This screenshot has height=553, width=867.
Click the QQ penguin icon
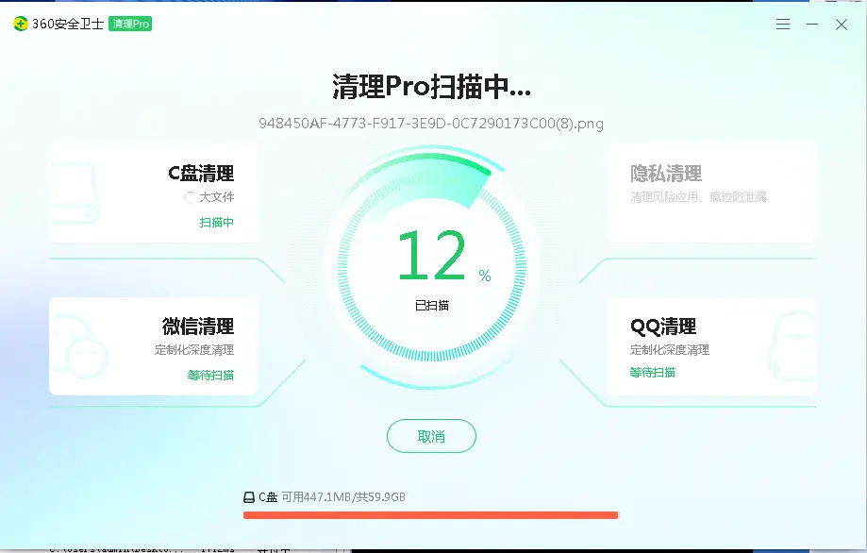[792, 346]
